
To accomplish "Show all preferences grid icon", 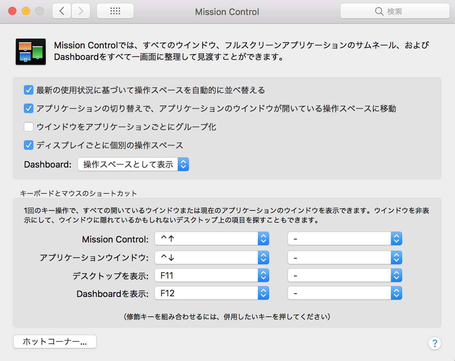I will click(115, 11).
